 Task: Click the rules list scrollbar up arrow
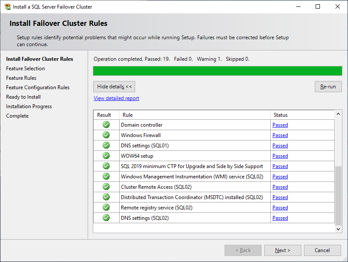click(338, 114)
